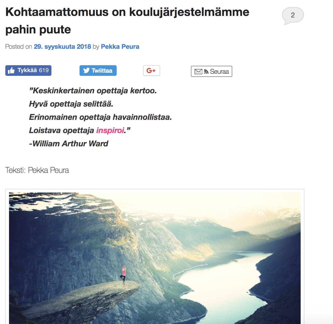Click the Facebook thumbs-up icon
333x324 pixels.
click(x=11, y=71)
